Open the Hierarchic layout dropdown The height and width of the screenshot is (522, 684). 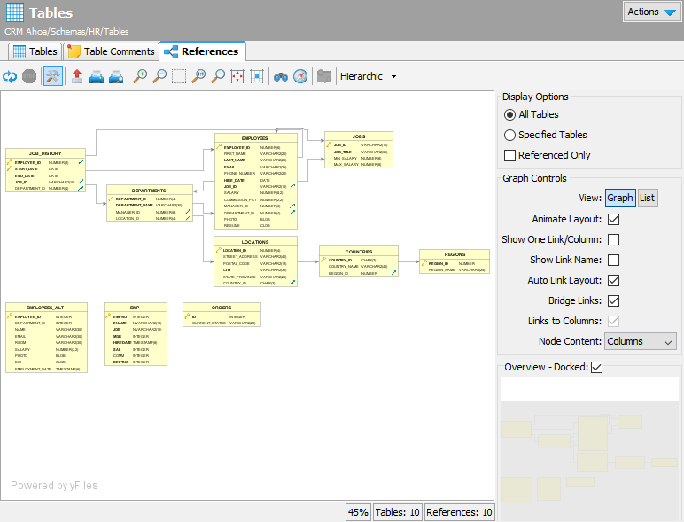[368, 76]
